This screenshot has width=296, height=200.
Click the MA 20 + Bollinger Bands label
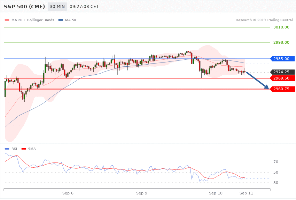click(33, 20)
